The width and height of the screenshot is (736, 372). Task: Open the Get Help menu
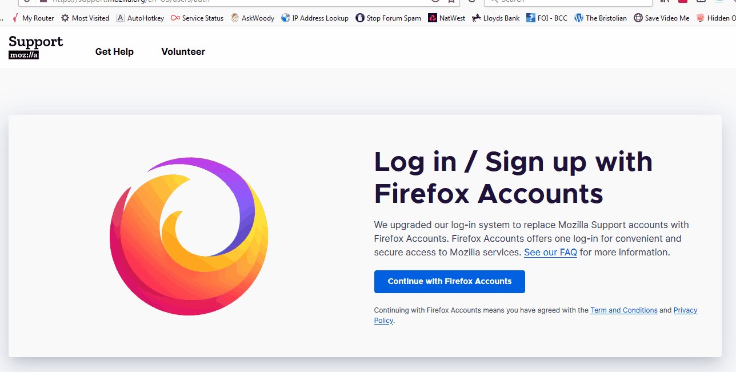[114, 52]
